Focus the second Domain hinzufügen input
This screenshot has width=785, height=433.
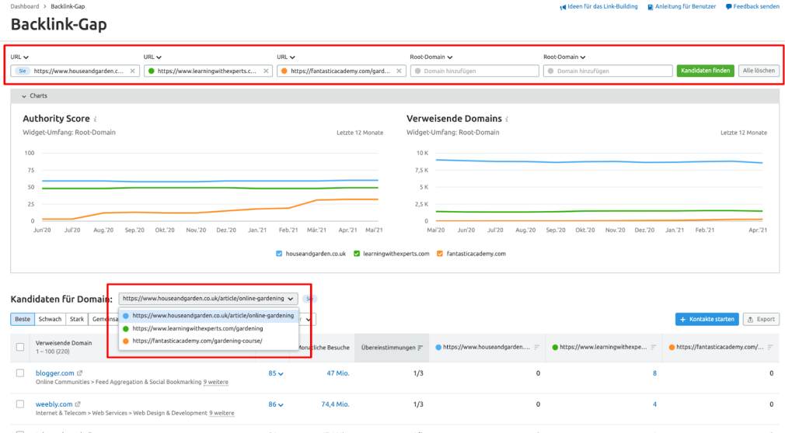608,71
